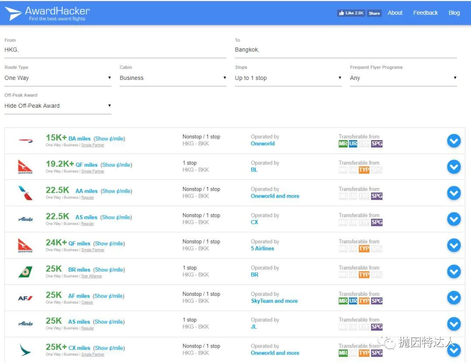Click the Classic link under AF miles
Screen dimensions: 471x363
[87, 302]
